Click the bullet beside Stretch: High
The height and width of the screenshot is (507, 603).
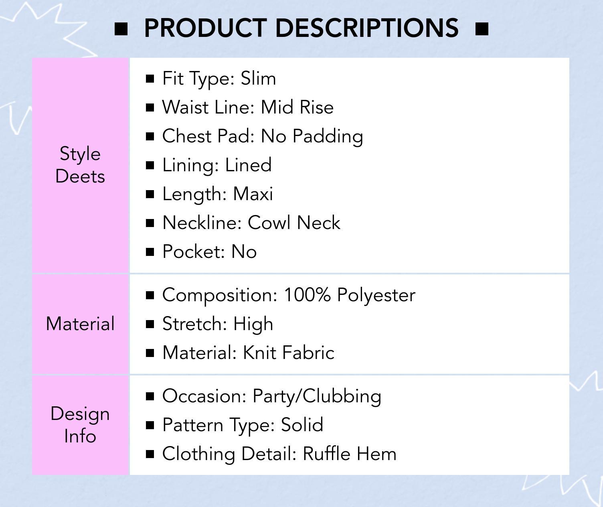click(150, 324)
